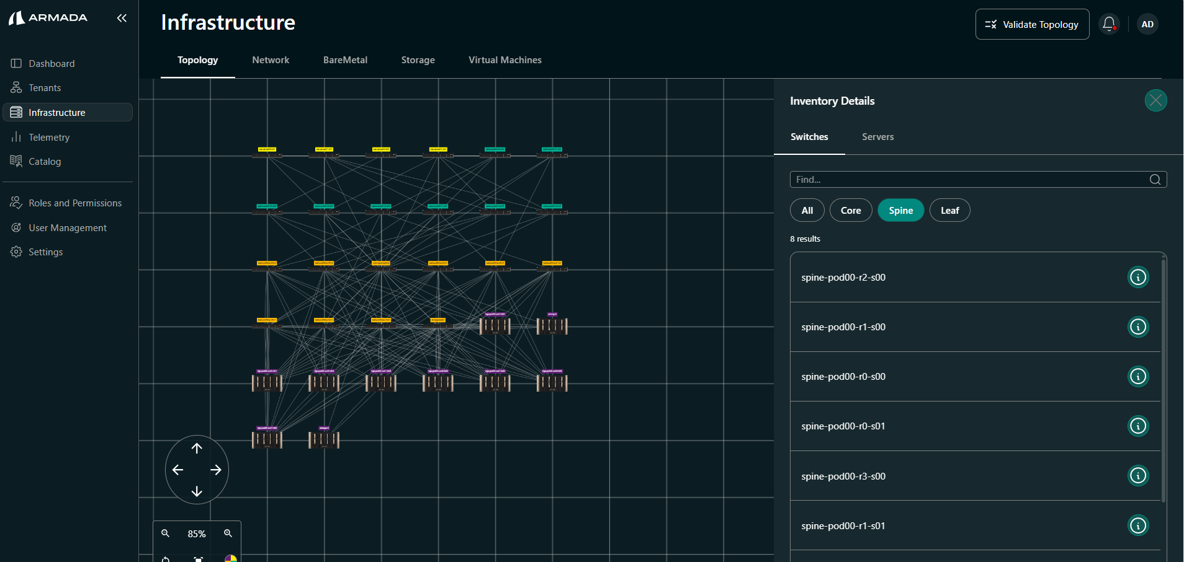This screenshot has width=1184, height=562.
Task: Click the search icon in the Find field
Action: click(1155, 180)
